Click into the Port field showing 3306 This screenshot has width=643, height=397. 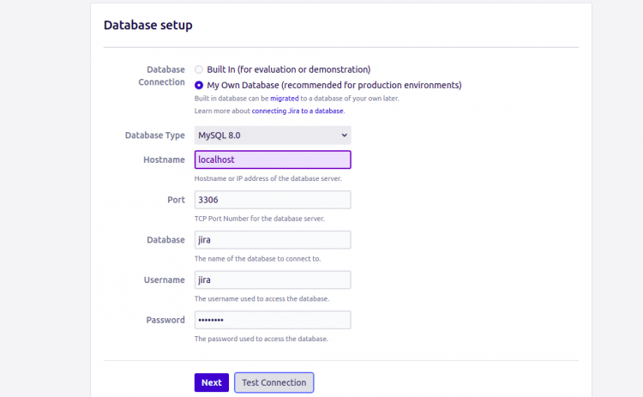tap(273, 200)
